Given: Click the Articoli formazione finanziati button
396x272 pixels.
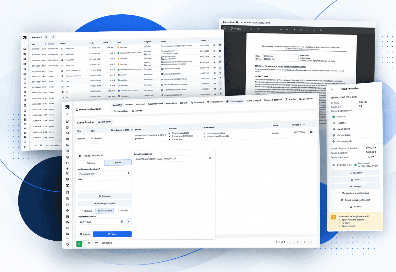Looking at the screenshot, I should coord(356,200).
